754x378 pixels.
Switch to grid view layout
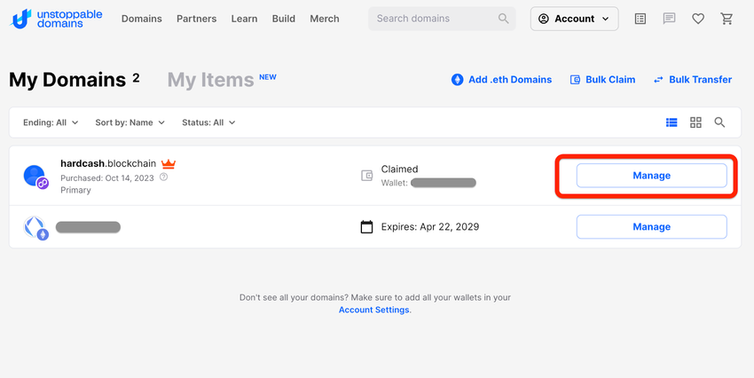click(695, 122)
